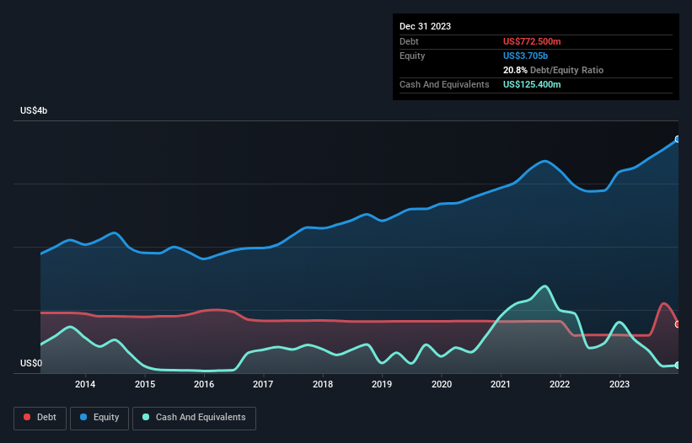Click the 2017 x-axis label

click(x=263, y=384)
